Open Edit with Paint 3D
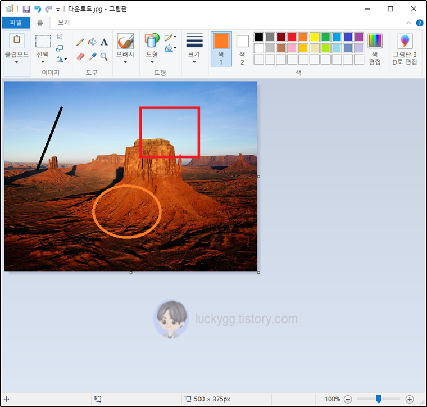This screenshot has width=427, height=407. pos(405,49)
